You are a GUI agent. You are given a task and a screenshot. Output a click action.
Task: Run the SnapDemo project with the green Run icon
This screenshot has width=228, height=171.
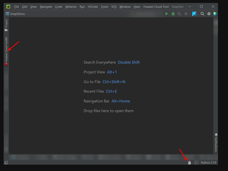[167, 14]
